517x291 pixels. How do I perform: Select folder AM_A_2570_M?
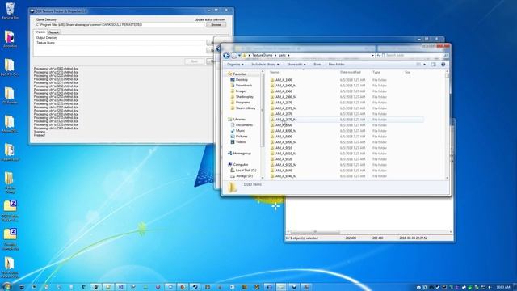pyautogui.click(x=286, y=108)
